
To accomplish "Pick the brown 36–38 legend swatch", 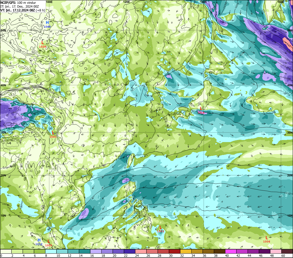I will [x=208, y=251].
